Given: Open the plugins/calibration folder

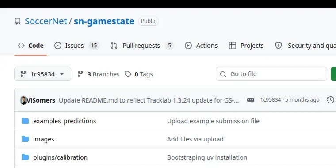Looking at the screenshot, I should (60, 157).
